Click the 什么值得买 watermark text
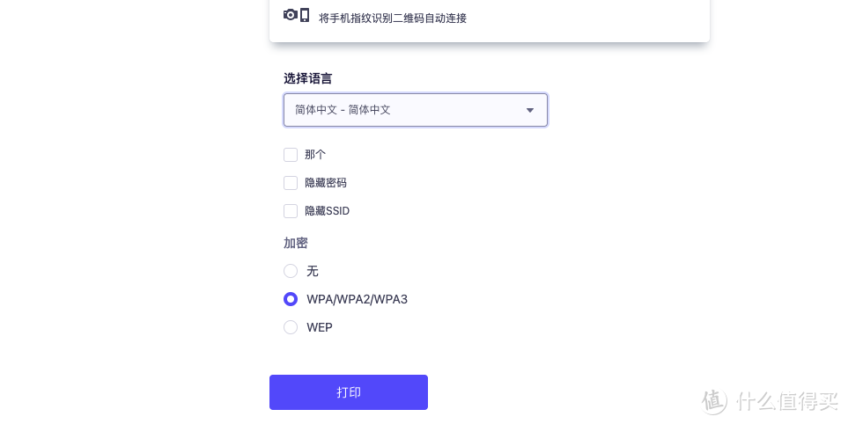 pos(787,401)
